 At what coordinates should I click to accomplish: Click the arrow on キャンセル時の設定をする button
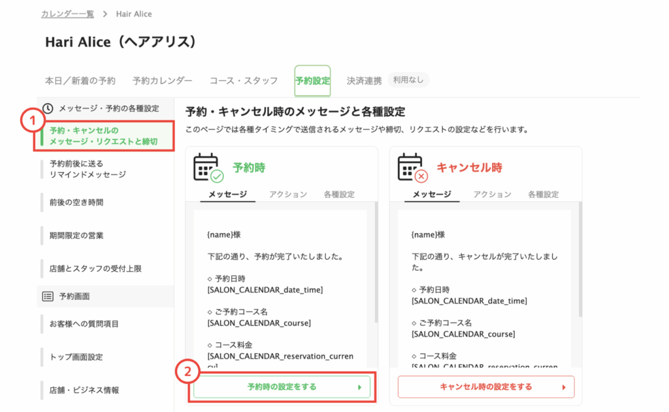point(563,387)
